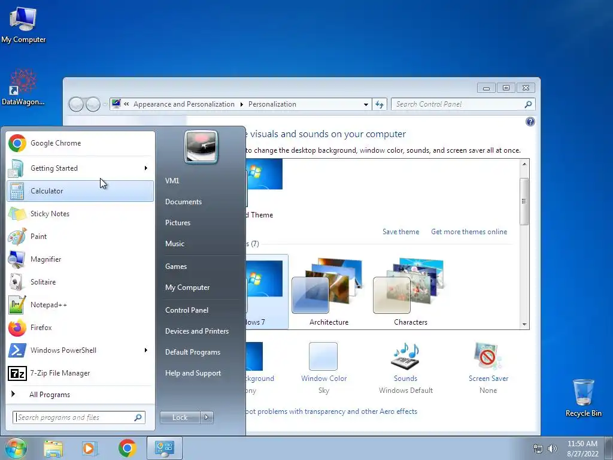613x460 pixels.
Task: Open the Window Color link
Action: (324, 379)
